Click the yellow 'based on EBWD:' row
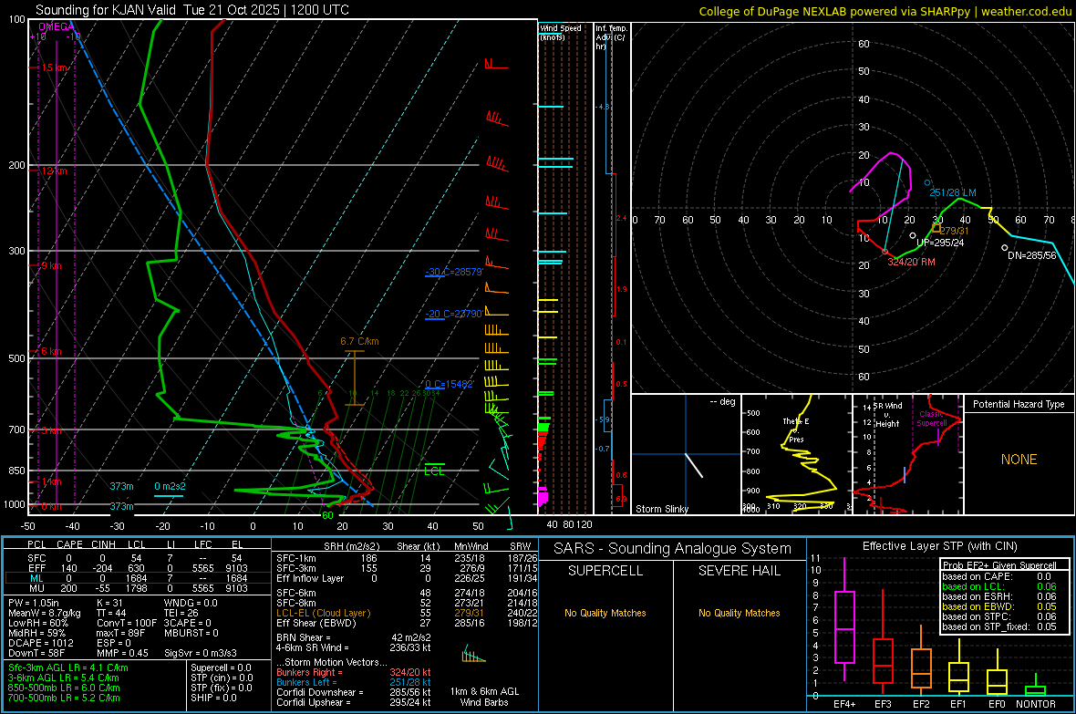 [999, 607]
